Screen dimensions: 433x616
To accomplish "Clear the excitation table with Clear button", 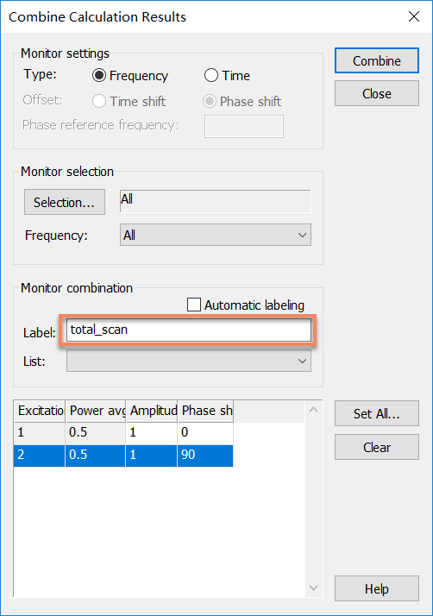I will tap(376, 447).
